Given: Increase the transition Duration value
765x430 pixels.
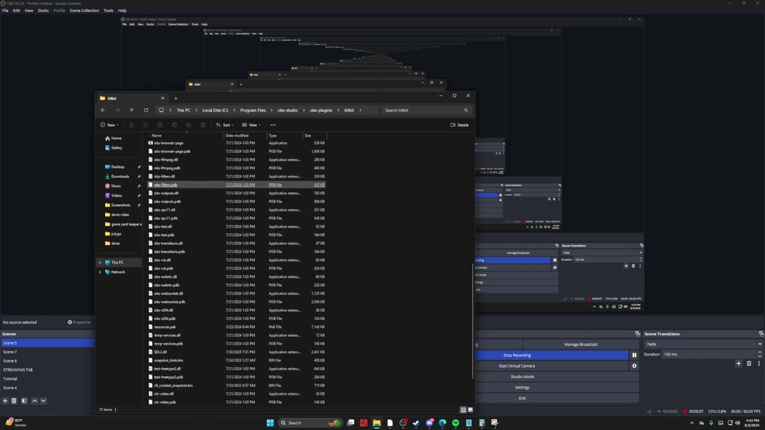Looking at the screenshot, I should click(760, 352).
